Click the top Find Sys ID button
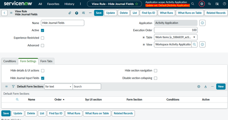228x120 pixels. coord(149,13)
